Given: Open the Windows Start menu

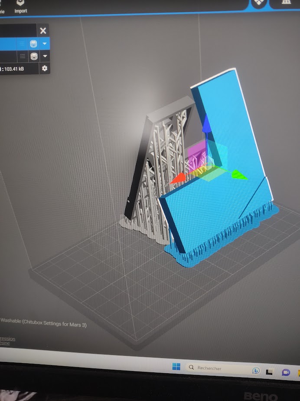Looking at the screenshot, I should [x=176, y=367].
